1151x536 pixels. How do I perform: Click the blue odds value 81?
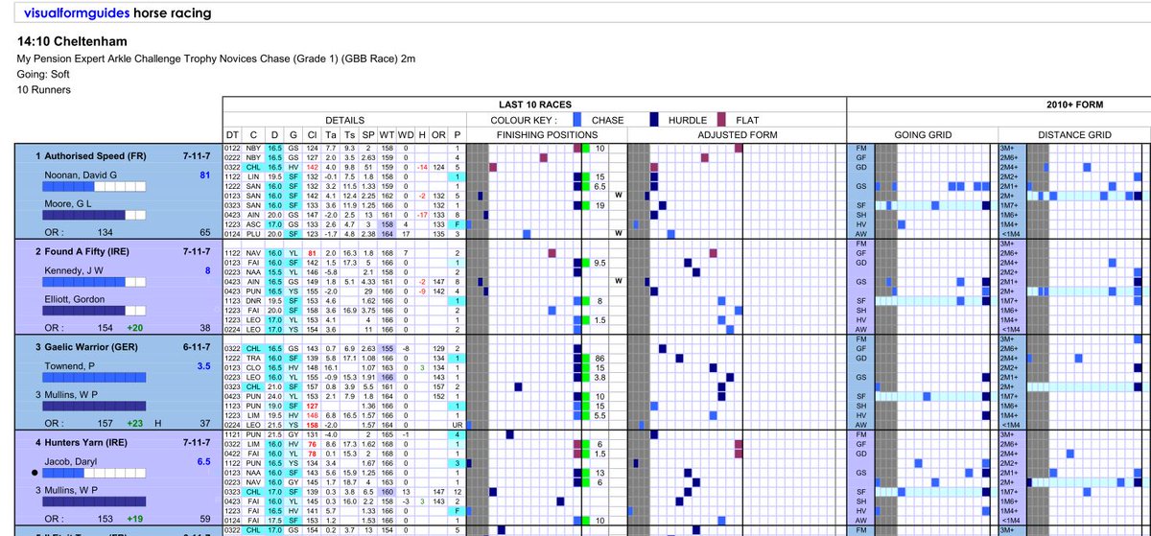coord(204,175)
